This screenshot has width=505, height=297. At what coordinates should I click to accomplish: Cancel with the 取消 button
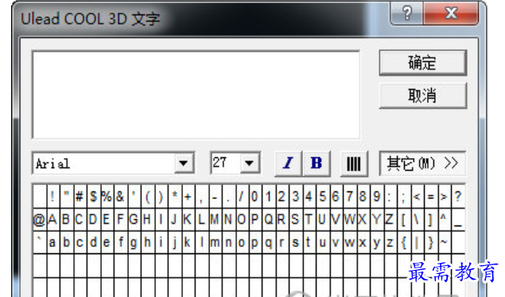(423, 95)
